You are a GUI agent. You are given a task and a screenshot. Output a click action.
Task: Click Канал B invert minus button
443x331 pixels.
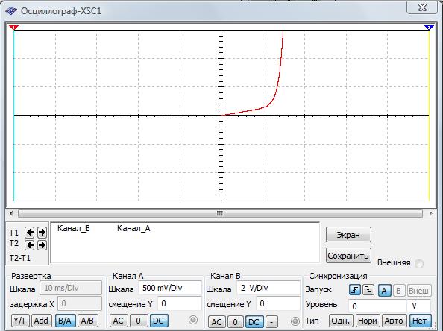point(271,321)
